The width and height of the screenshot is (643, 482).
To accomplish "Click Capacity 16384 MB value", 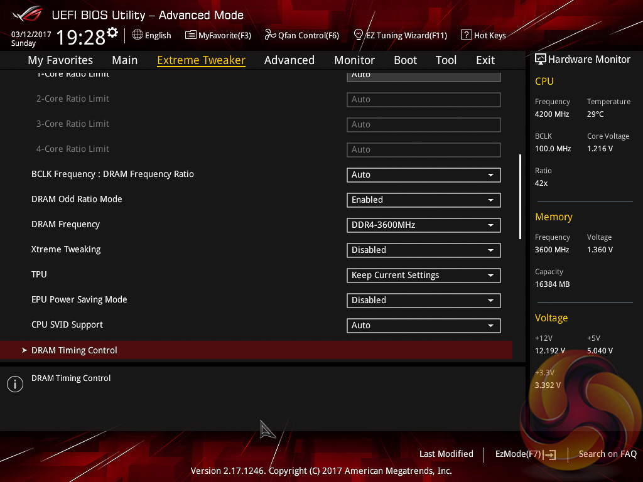I will pos(553,284).
